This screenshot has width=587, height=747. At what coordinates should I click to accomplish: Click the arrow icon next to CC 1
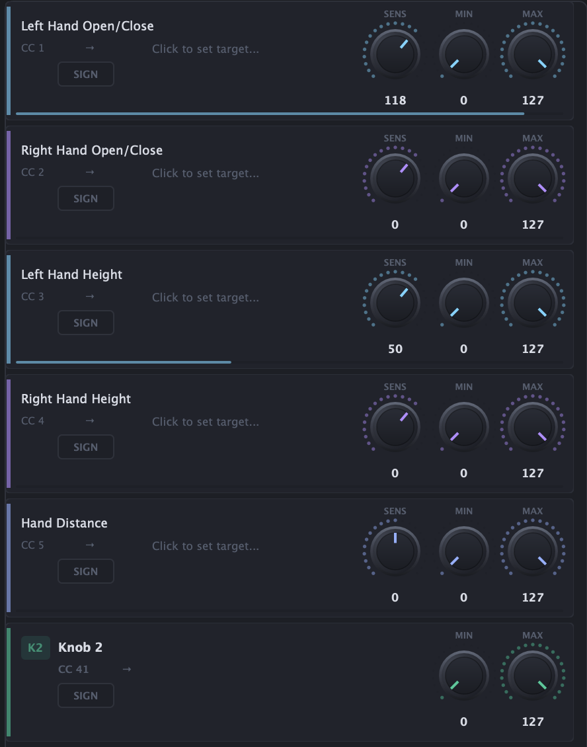pyautogui.click(x=90, y=48)
